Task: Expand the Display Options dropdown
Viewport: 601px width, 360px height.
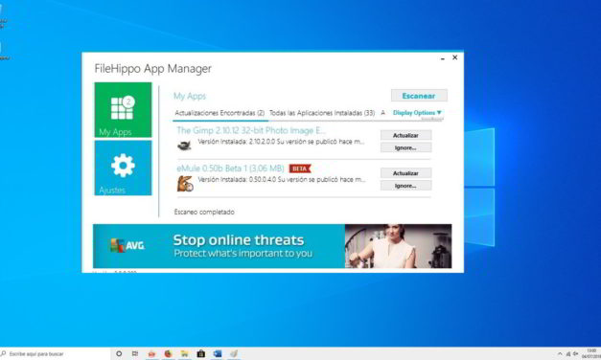Action: tap(417, 113)
